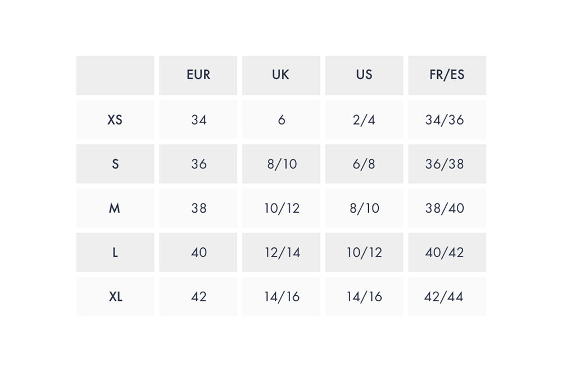Select the XL row label

tap(115, 297)
